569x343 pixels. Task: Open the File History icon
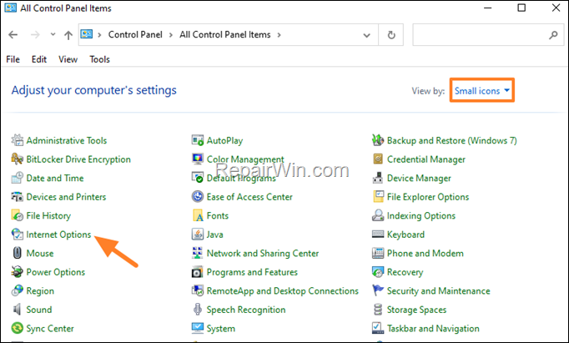tap(17, 215)
